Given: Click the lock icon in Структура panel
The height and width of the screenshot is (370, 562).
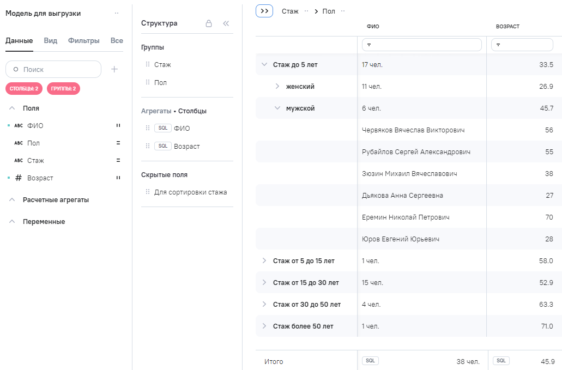Looking at the screenshot, I should (x=208, y=23).
